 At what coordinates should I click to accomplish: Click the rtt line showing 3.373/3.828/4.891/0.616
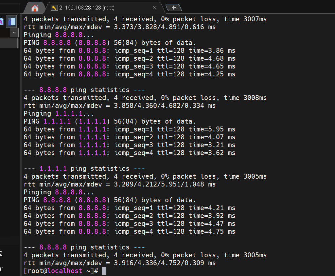click(120, 27)
